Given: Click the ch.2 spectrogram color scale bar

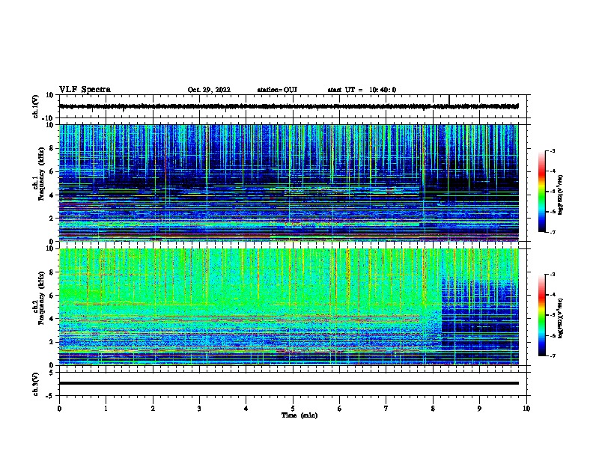Looking at the screenshot, I should pyautogui.click(x=542, y=315).
